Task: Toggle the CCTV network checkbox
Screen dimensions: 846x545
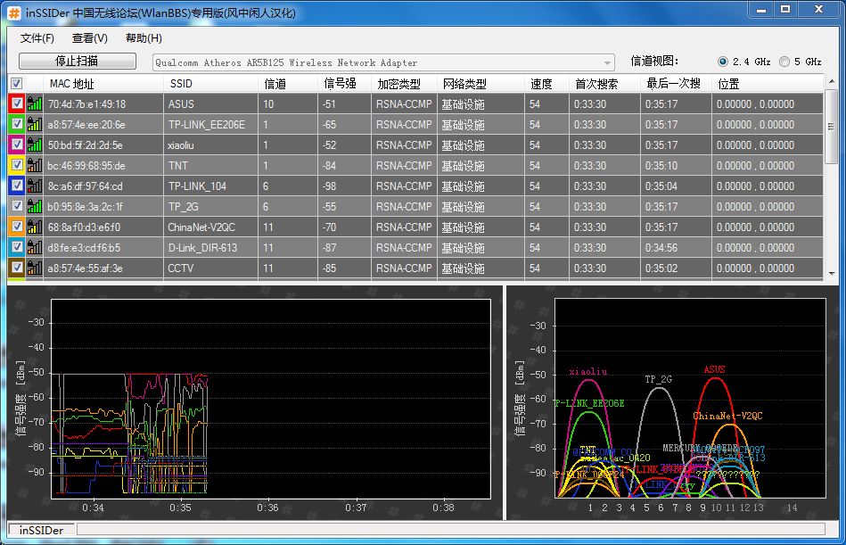Action: click(17, 267)
